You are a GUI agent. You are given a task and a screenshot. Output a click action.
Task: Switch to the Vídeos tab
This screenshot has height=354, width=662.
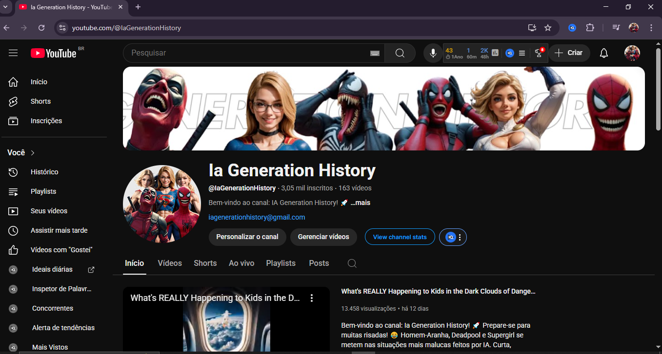click(x=170, y=263)
